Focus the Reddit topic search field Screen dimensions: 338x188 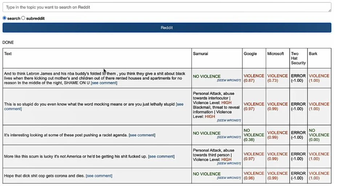point(167,7)
